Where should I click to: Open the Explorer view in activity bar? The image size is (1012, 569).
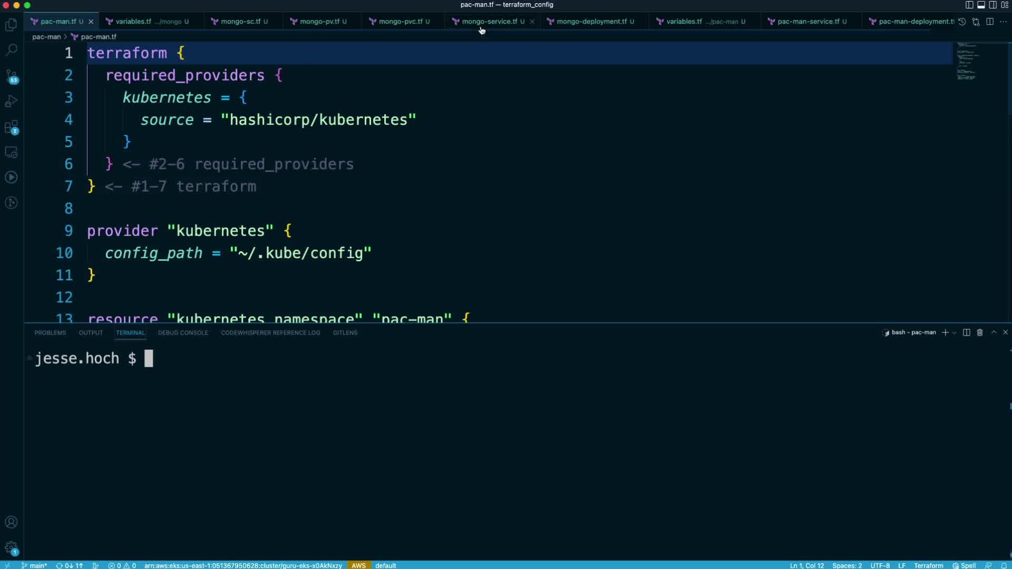pyautogui.click(x=11, y=25)
